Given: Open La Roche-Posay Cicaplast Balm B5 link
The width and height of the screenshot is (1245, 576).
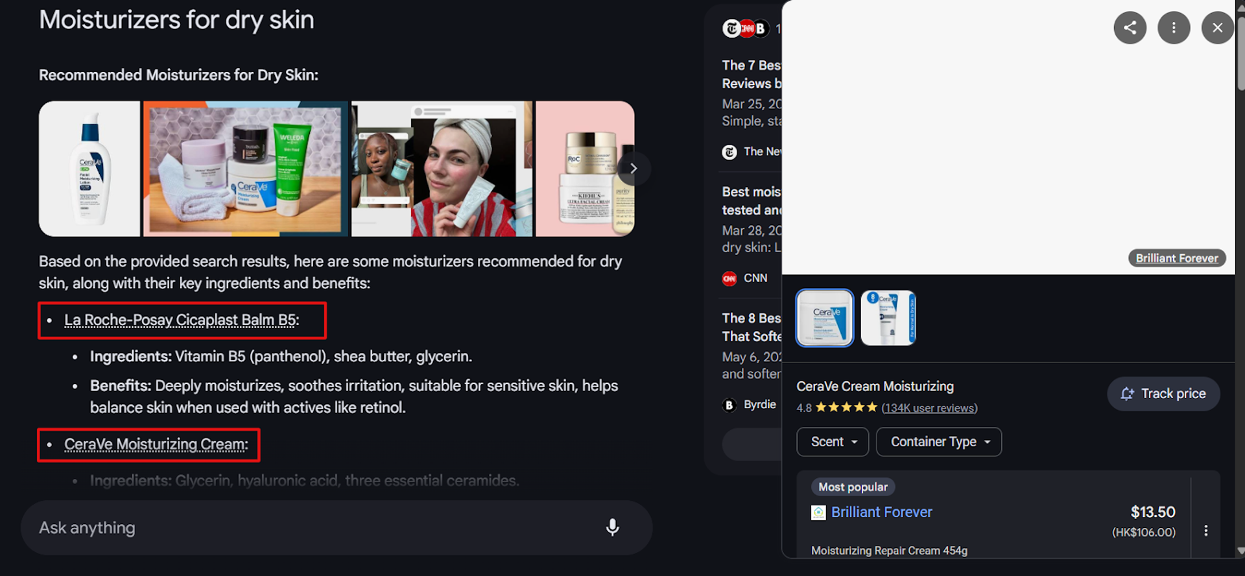Looking at the screenshot, I should [182, 320].
